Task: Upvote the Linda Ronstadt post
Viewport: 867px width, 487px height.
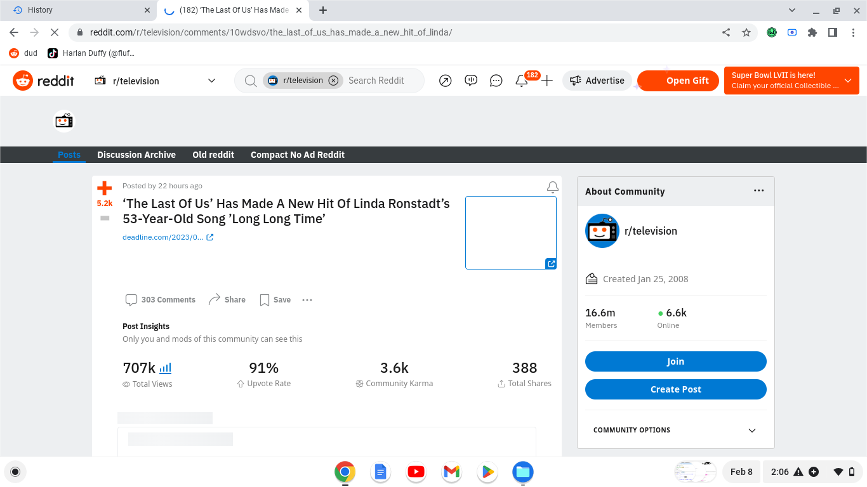Action: (104, 187)
